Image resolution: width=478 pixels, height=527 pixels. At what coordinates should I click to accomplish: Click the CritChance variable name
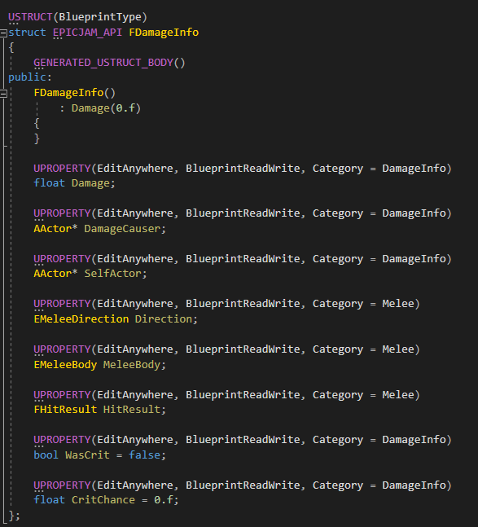(x=103, y=500)
